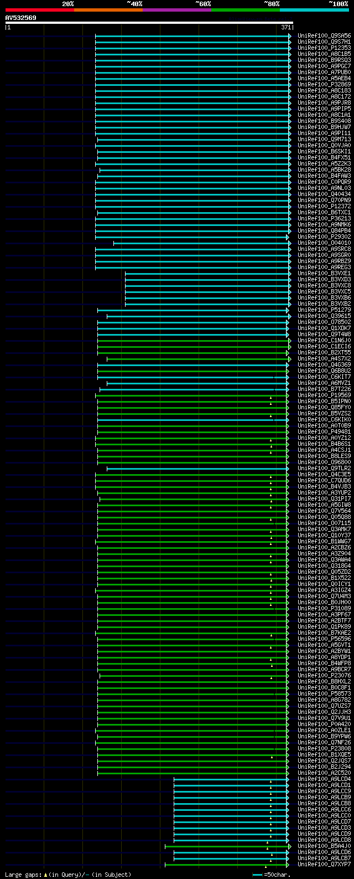Select label UniRef100_P32869
The width and height of the screenshot is (354, 879).
point(324,84)
